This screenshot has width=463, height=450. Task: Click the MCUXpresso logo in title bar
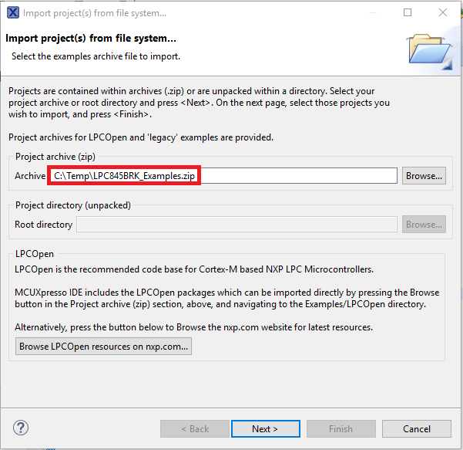click(x=12, y=13)
